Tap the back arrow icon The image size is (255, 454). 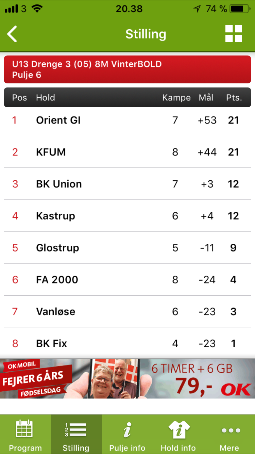(x=12, y=34)
